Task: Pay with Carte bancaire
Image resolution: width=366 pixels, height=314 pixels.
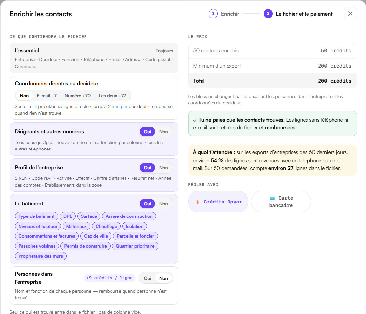Action: pos(281,202)
